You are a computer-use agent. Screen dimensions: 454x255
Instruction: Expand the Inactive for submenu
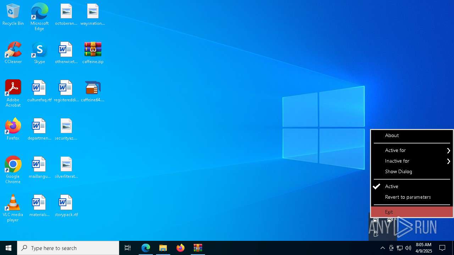pos(412,161)
